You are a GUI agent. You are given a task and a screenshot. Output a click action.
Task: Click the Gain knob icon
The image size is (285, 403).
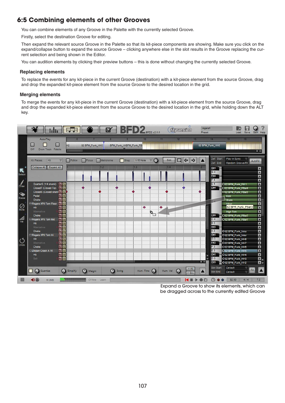click(255, 128)
